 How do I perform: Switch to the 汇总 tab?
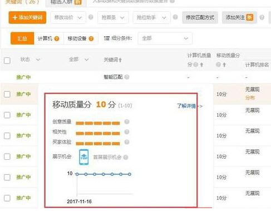[22, 38]
